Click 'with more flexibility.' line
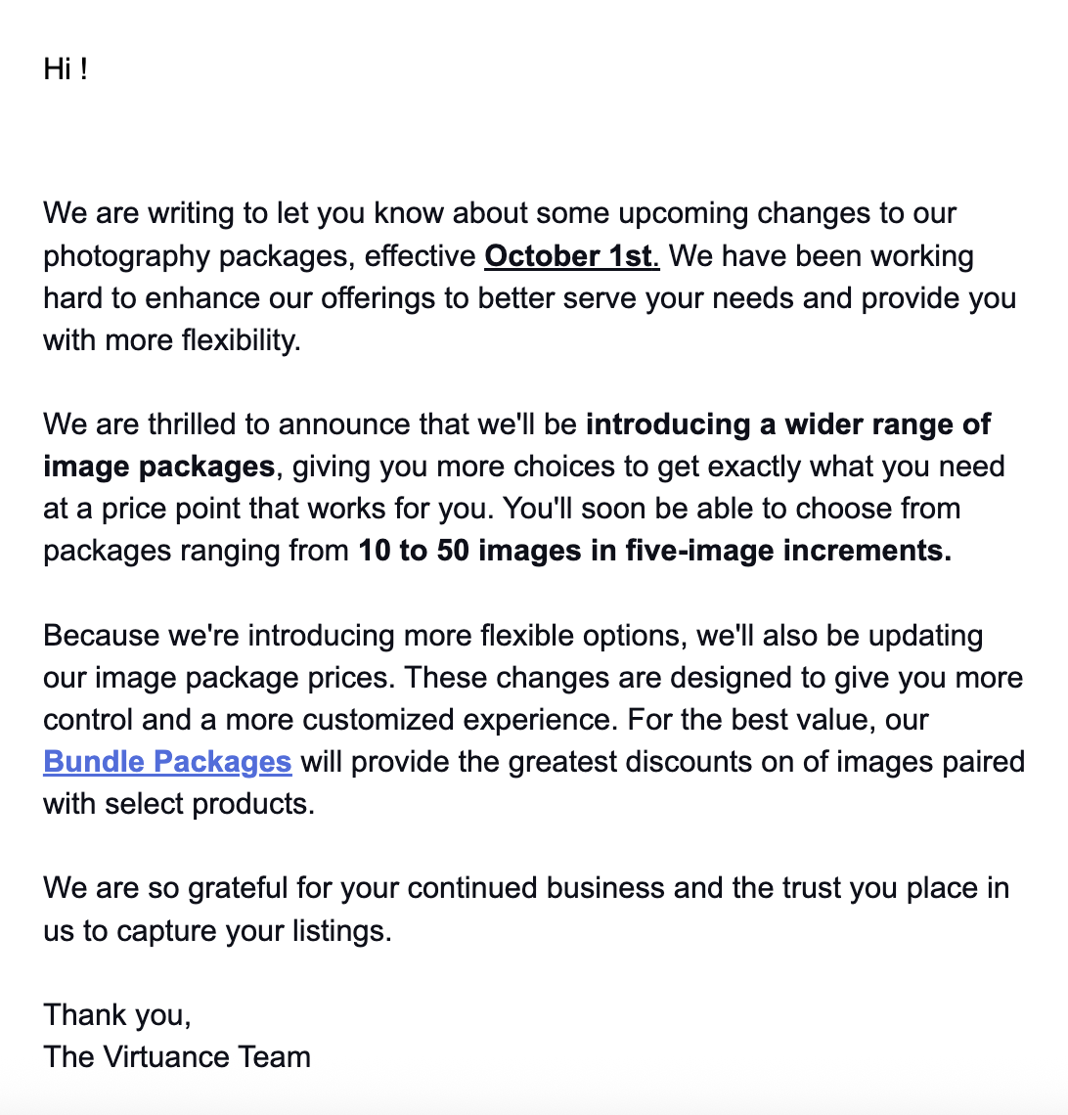 click(171, 340)
